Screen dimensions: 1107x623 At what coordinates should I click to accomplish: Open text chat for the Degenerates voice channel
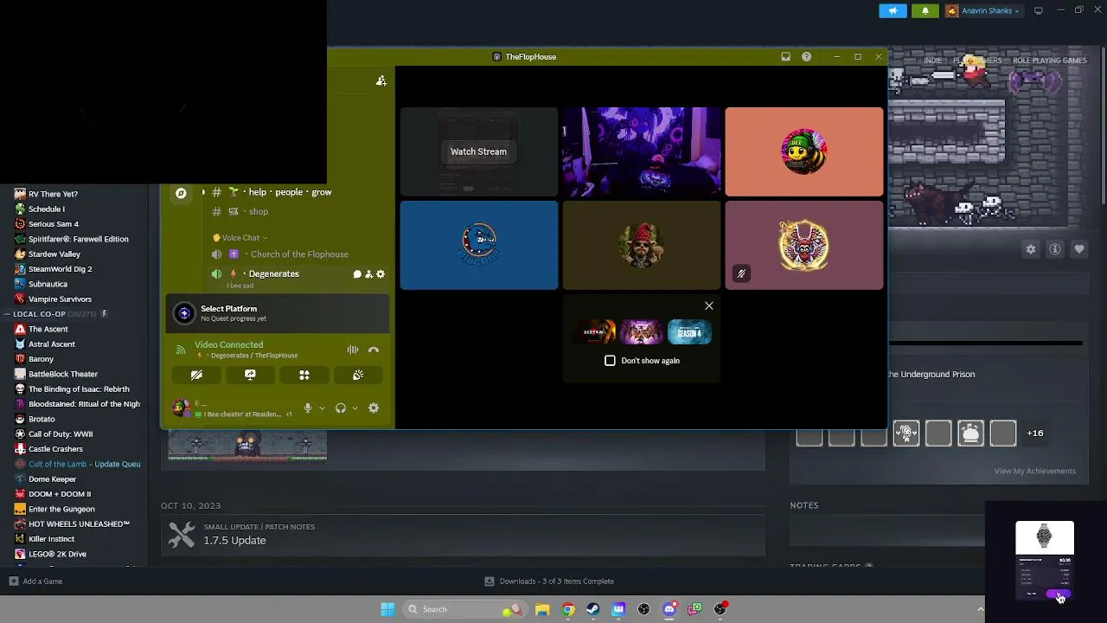pos(357,274)
